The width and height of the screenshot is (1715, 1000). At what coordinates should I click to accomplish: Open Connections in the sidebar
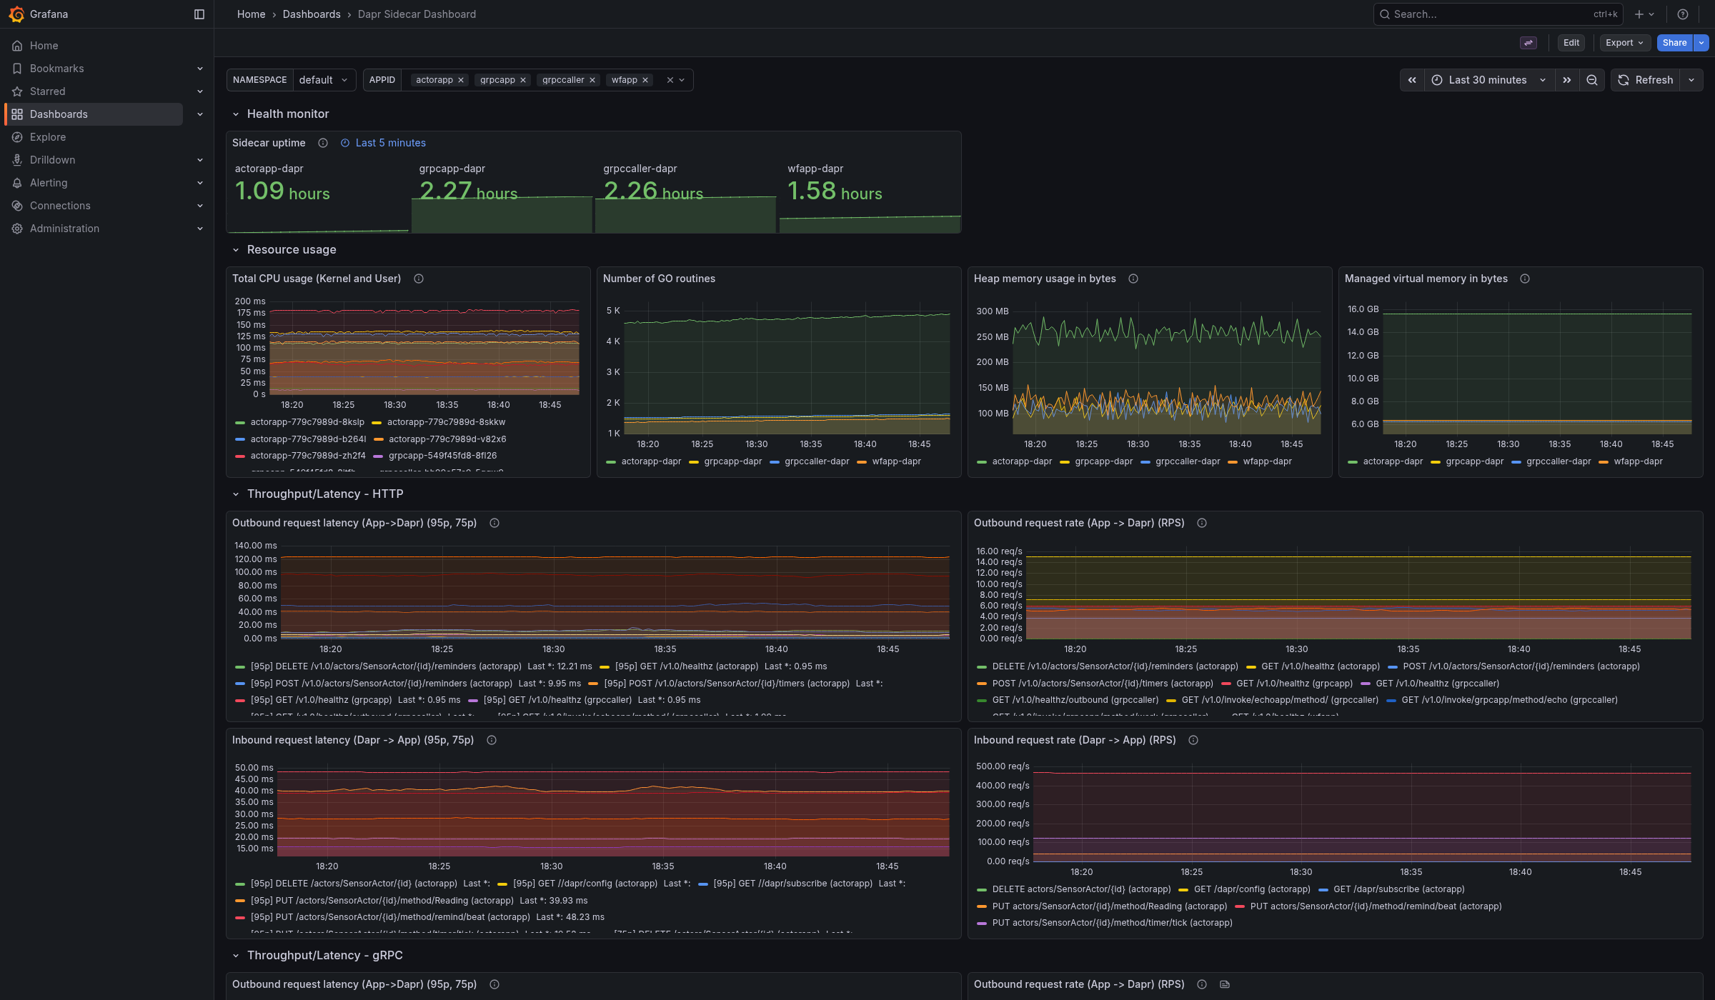tap(60, 206)
